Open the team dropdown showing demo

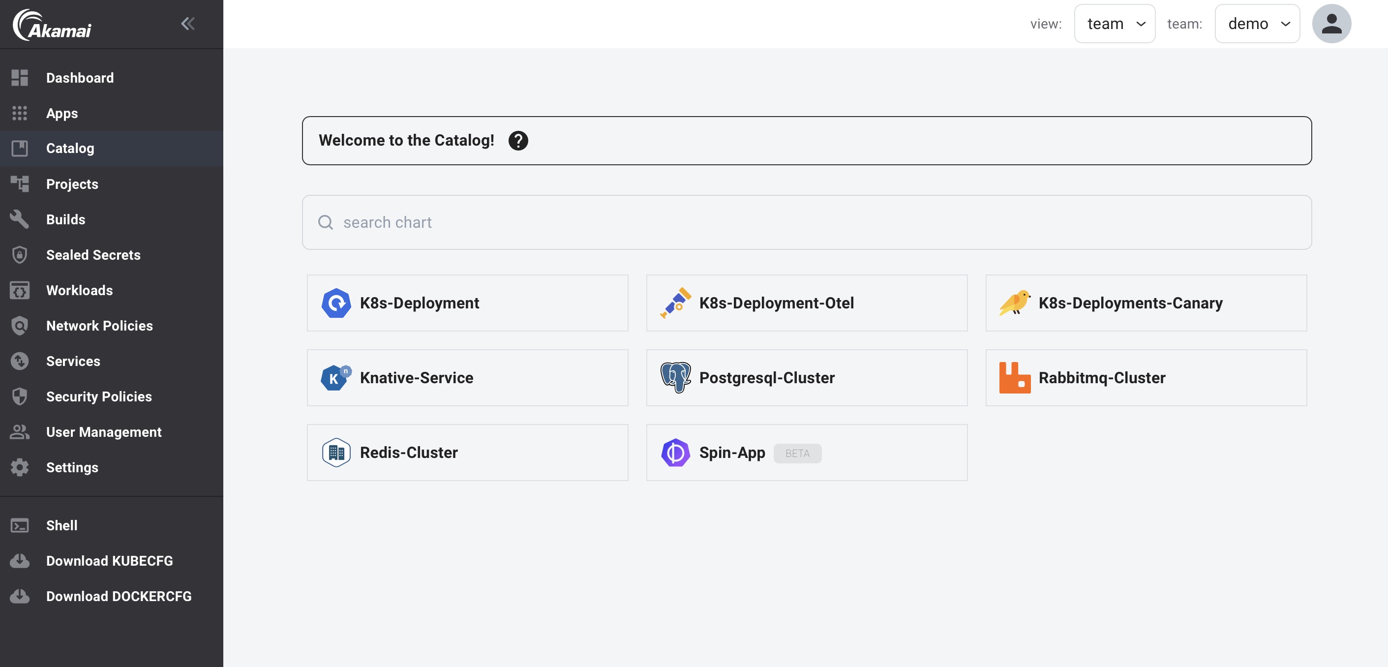pyautogui.click(x=1257, y=24)
